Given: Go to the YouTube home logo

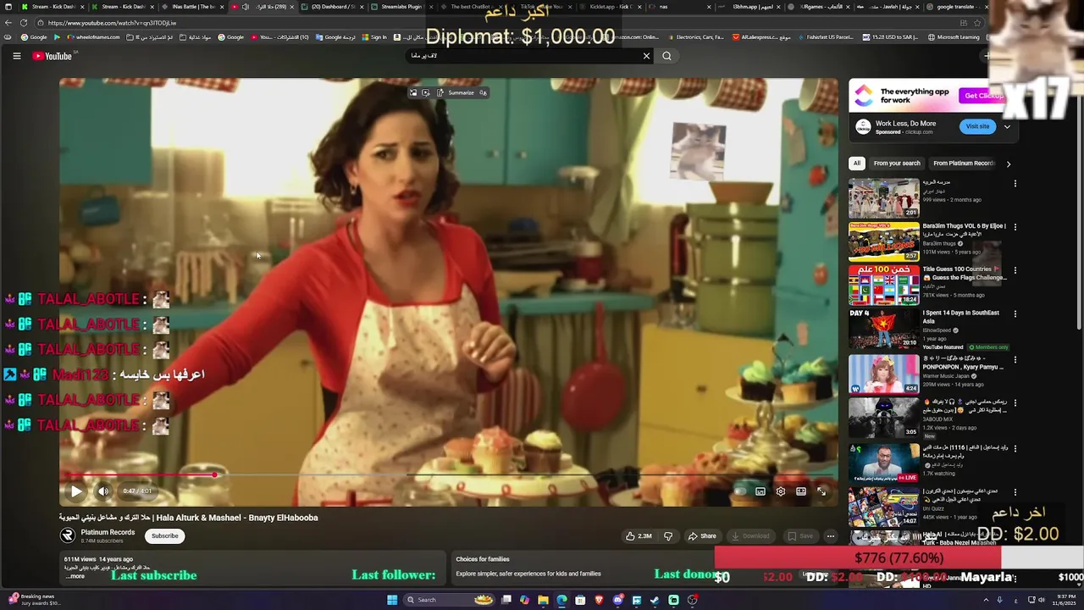Looking at the screenshot, I should coord(53,56).
